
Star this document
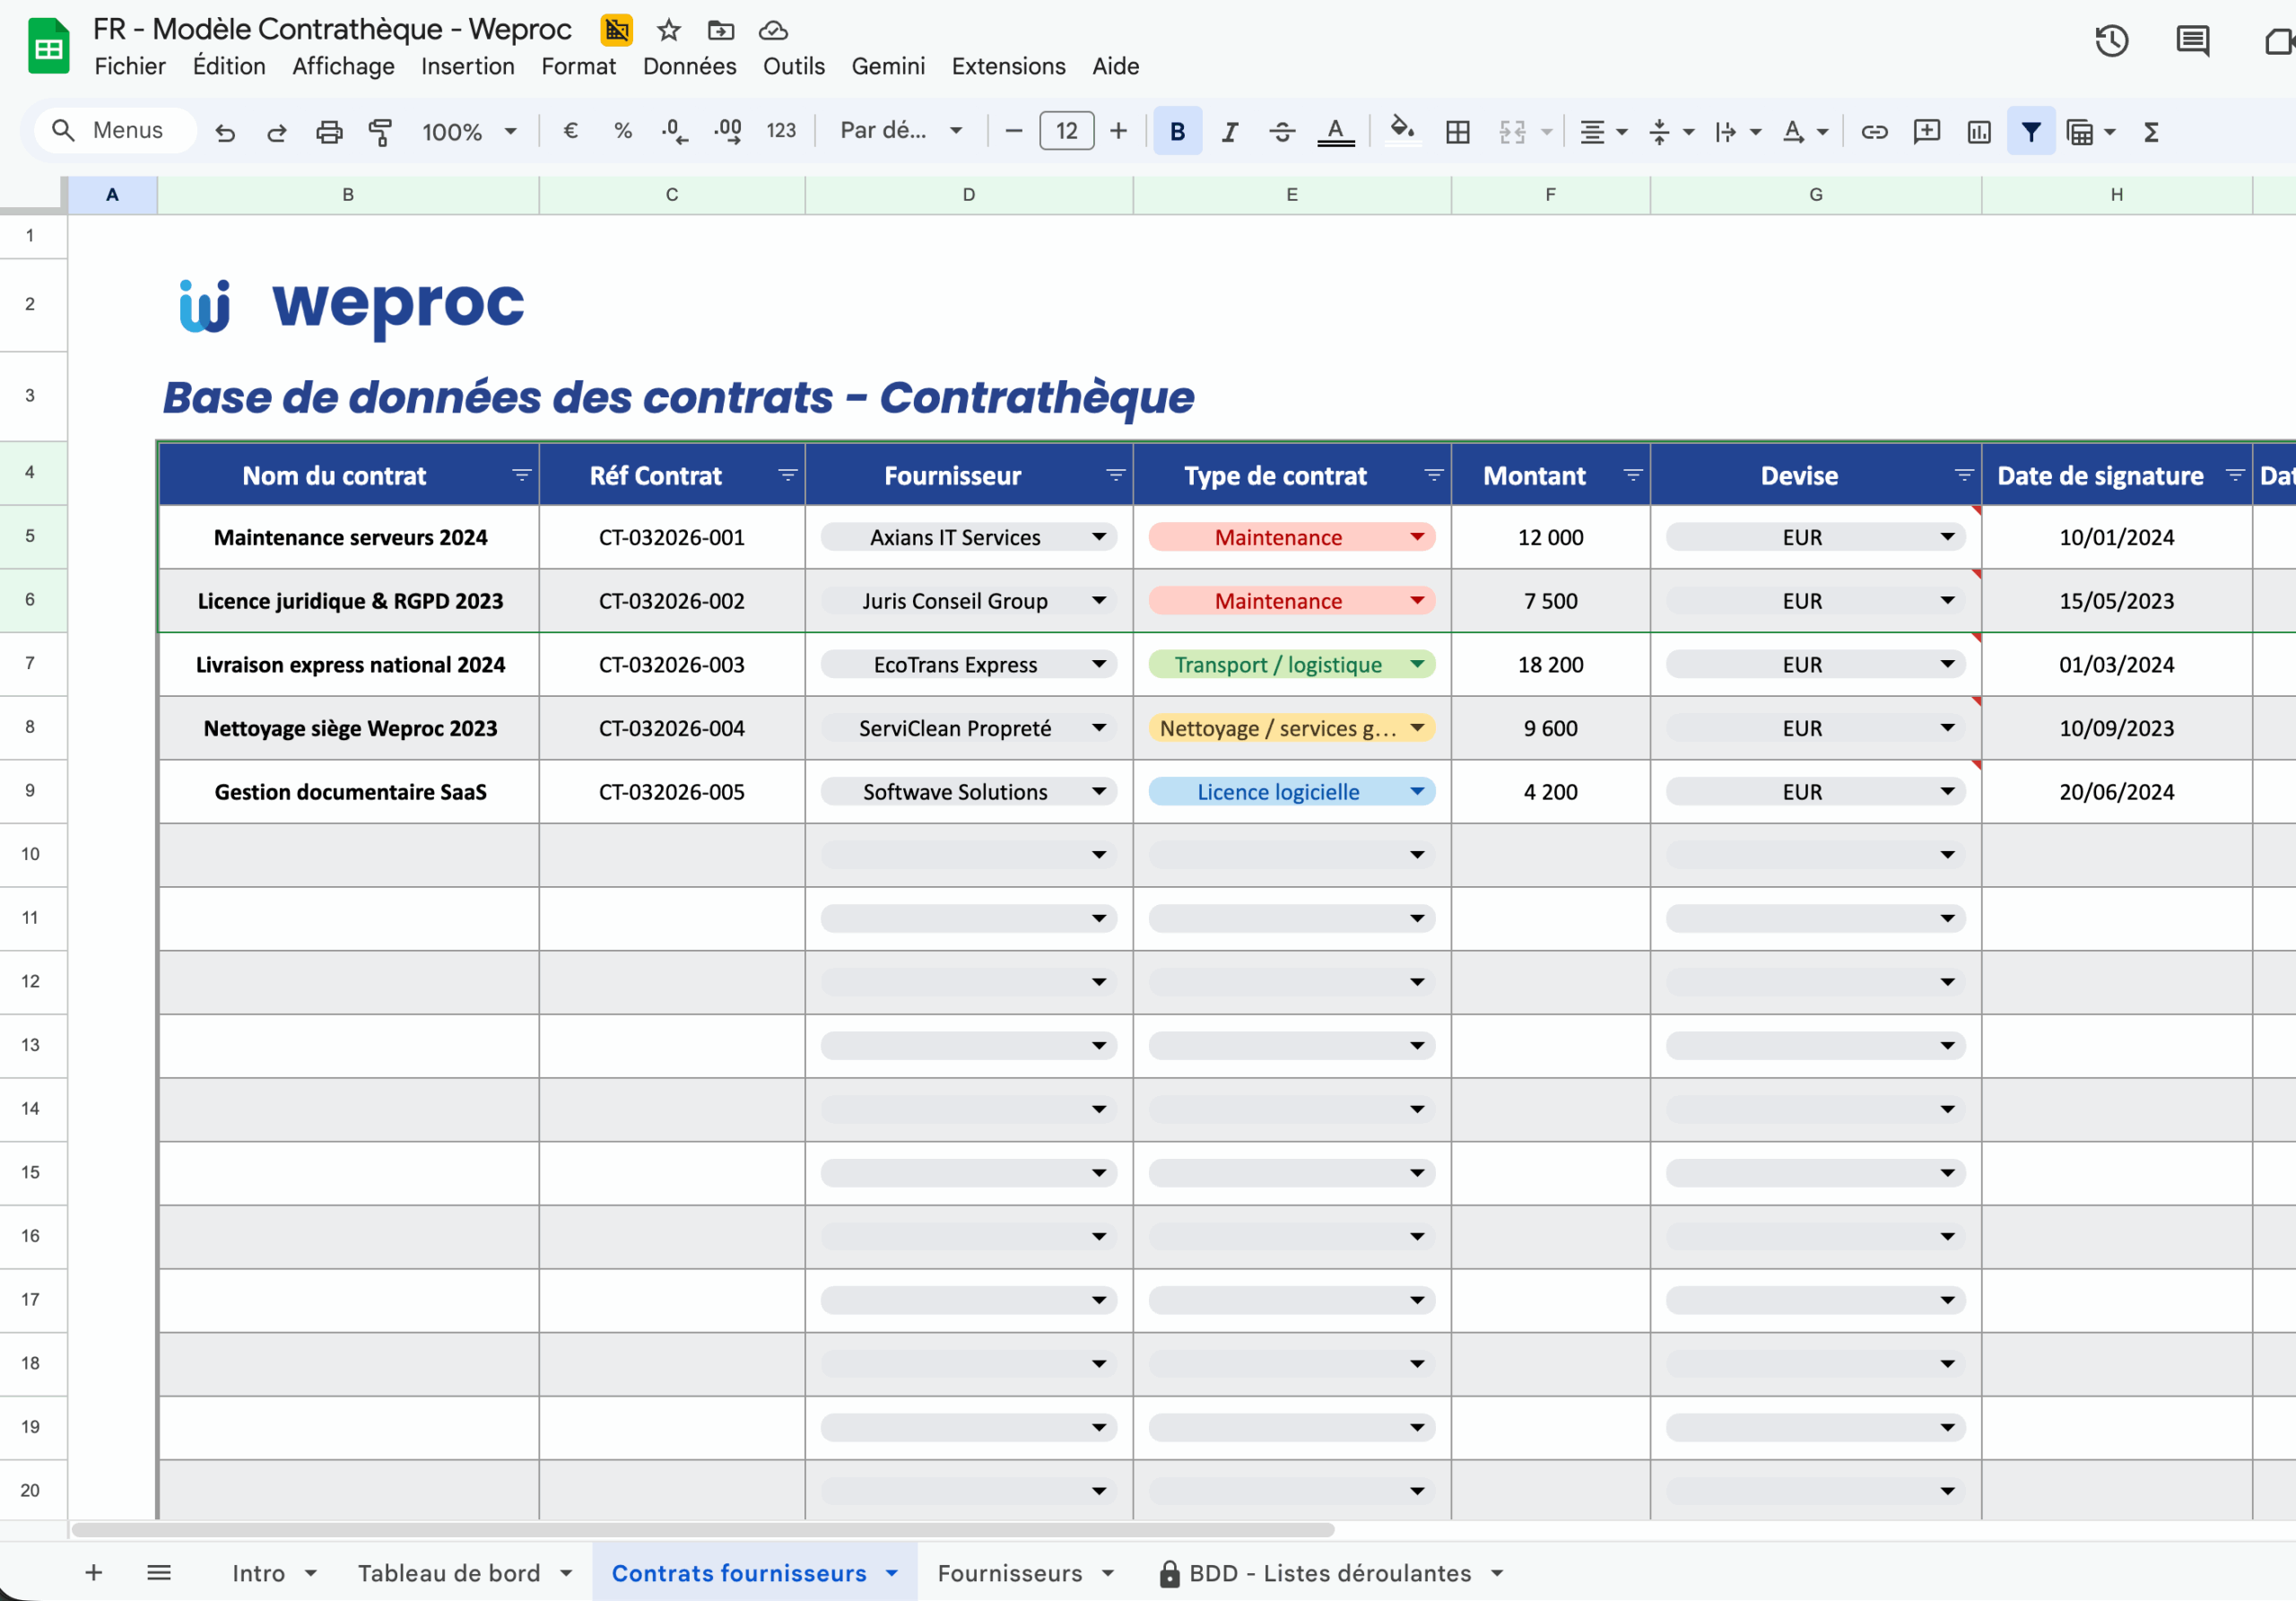[669, 30]
